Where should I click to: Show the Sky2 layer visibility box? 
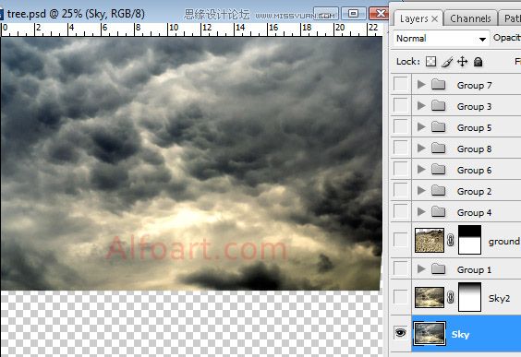[x=400, y=296]
